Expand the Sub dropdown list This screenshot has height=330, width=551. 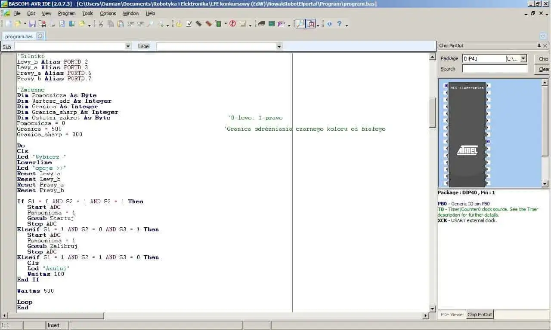[x=128, y=46]
